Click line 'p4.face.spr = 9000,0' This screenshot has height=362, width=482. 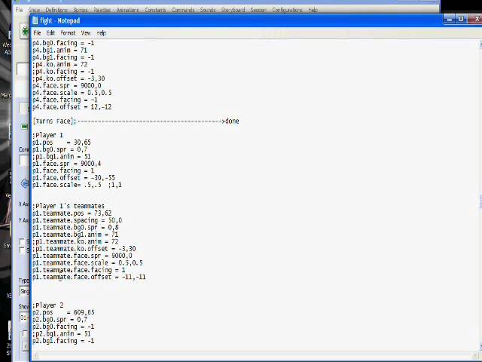(x=67, y=85)
